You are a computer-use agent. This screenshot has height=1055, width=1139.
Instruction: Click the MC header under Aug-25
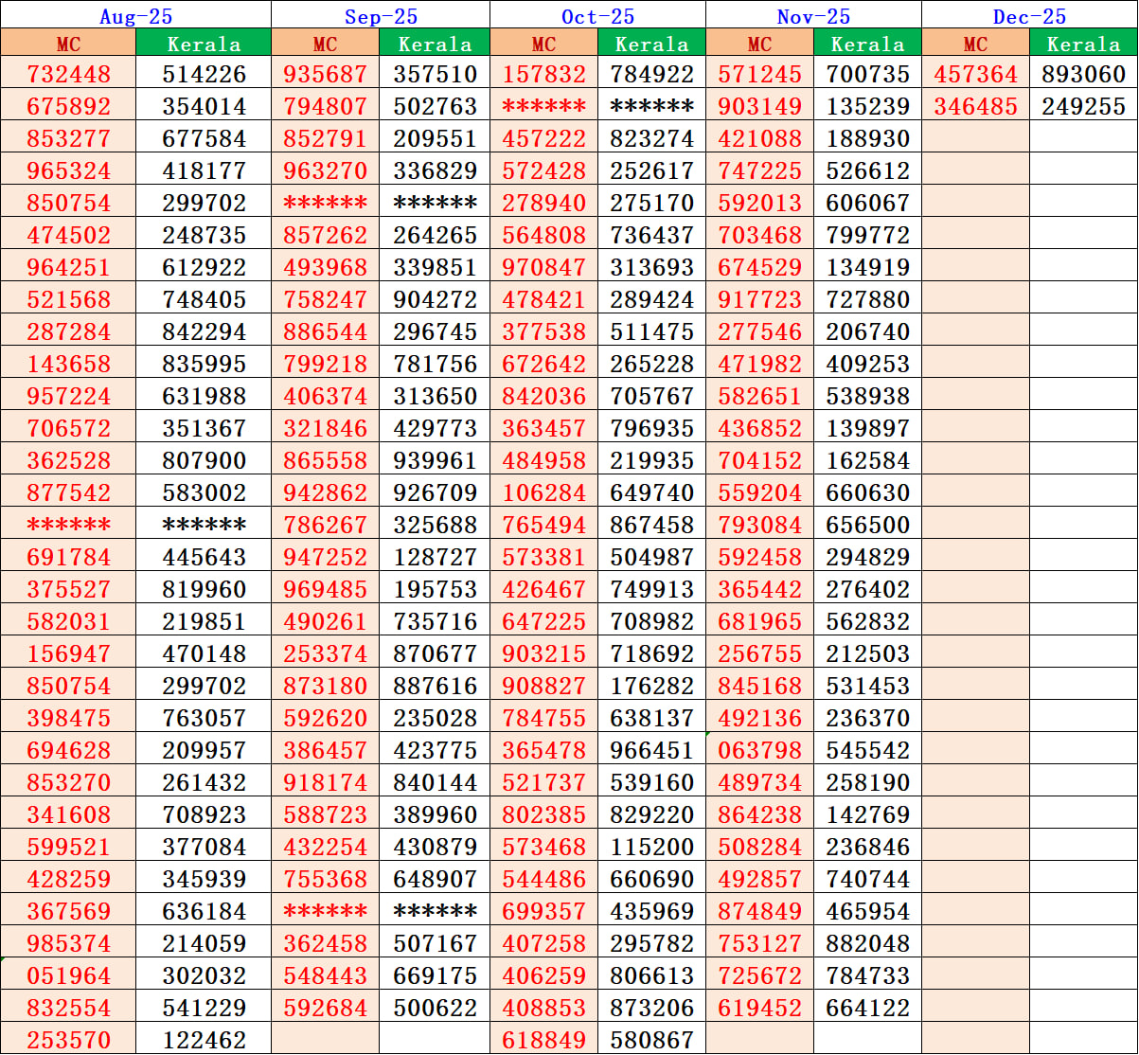point(68,44)
